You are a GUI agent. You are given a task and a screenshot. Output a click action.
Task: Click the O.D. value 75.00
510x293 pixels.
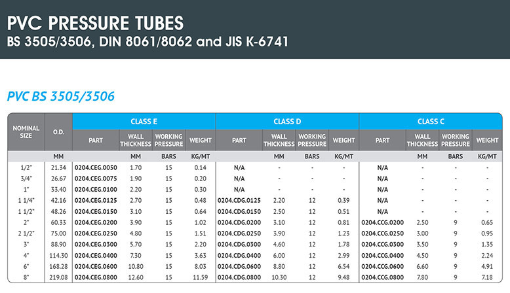pos(58,233)
